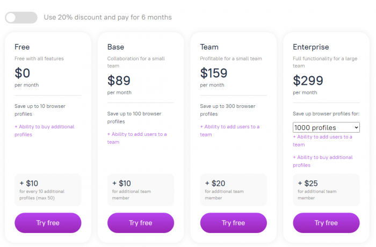Toggle the 20% discount six-month switch
The height and width of the screenshot is (247, 376).
(21, 18)
